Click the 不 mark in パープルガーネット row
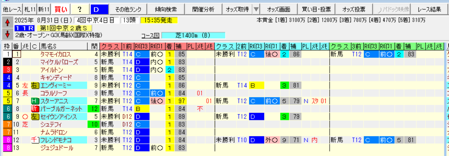This screenshot has height=156, width=449. 200,109
